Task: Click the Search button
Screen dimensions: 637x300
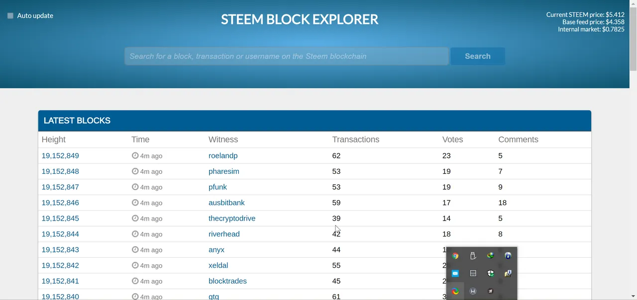Action: click(478, 56)
